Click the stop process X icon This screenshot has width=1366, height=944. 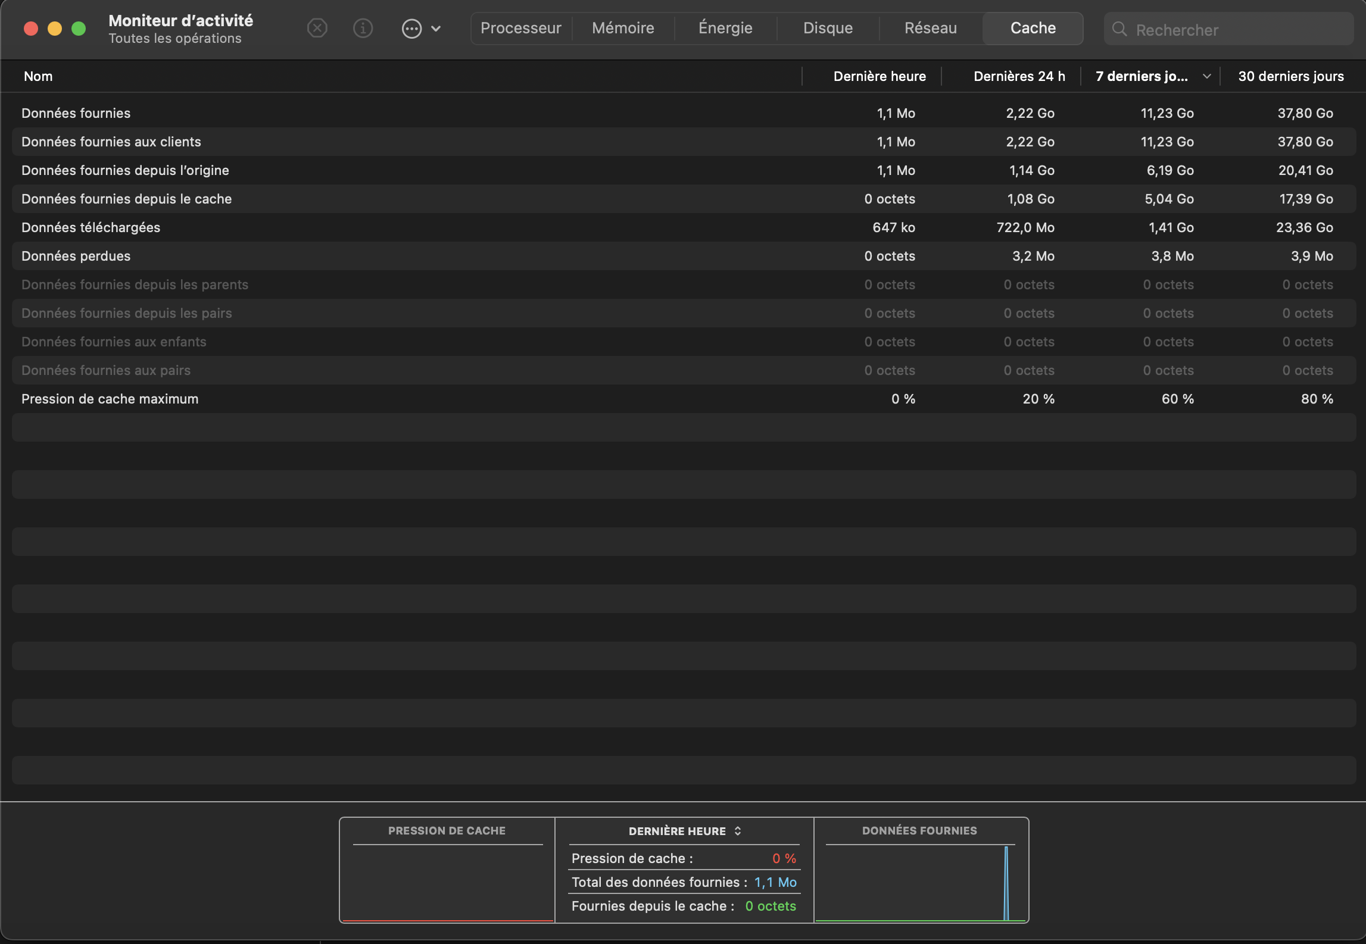pos(317,28)
